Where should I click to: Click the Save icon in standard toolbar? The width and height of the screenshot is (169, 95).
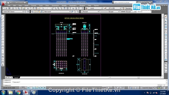pos(10,8)
